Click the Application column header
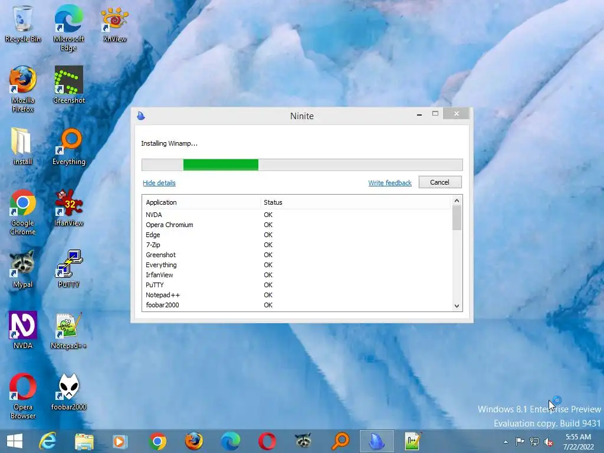The image size is (604, 453). tap(202, 202)
